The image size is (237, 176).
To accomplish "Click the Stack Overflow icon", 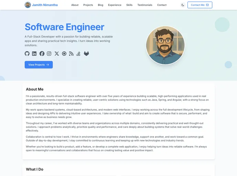I will (79, 54).
